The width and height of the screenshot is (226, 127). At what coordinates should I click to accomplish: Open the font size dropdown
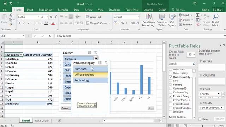47,17
